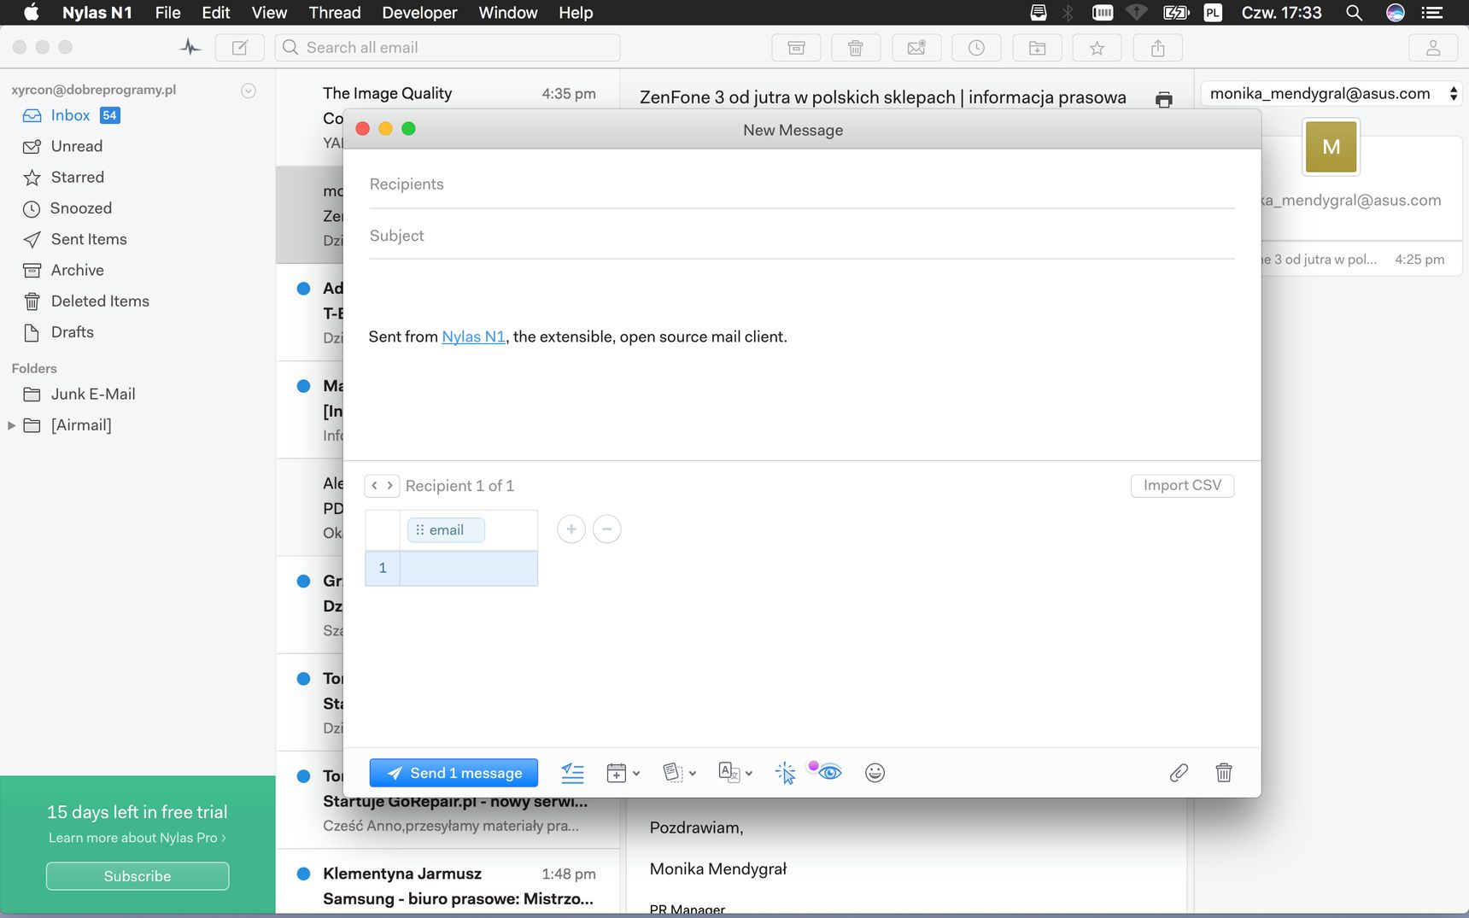
Task: Print the ZenFone message with printer icon
Action: [1163, 99]
